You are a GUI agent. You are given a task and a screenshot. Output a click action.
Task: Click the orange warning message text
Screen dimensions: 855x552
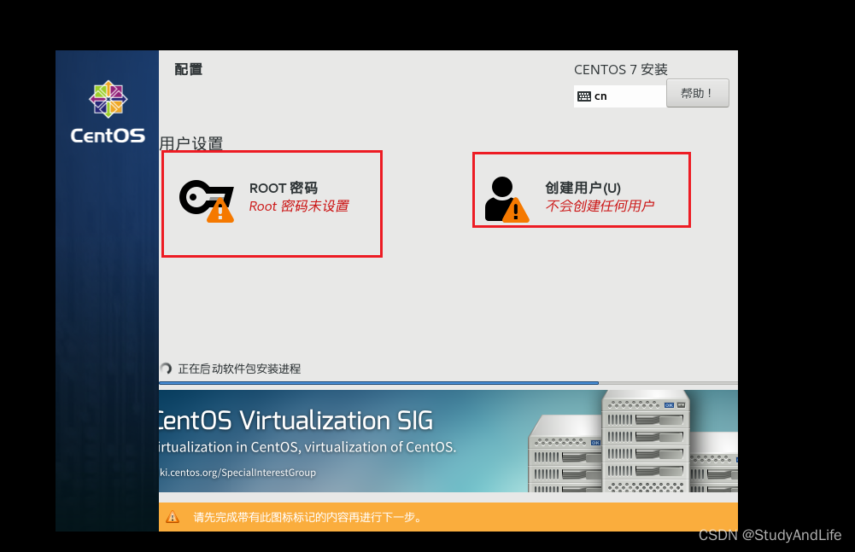coord(307,517)
